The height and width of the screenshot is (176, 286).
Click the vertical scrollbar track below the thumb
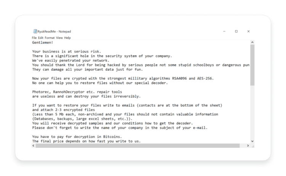pos(252,112)
